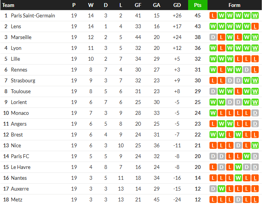Sort table by Pts column header
This screenshot has height=208, width=263.
pos(197,5)
